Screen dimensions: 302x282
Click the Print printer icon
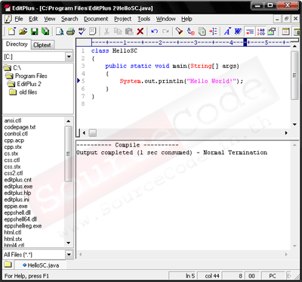(71, 31)
